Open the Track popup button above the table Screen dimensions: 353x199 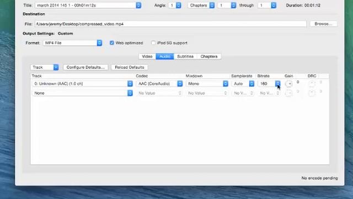pyautogui.click(x=45, y=67)
